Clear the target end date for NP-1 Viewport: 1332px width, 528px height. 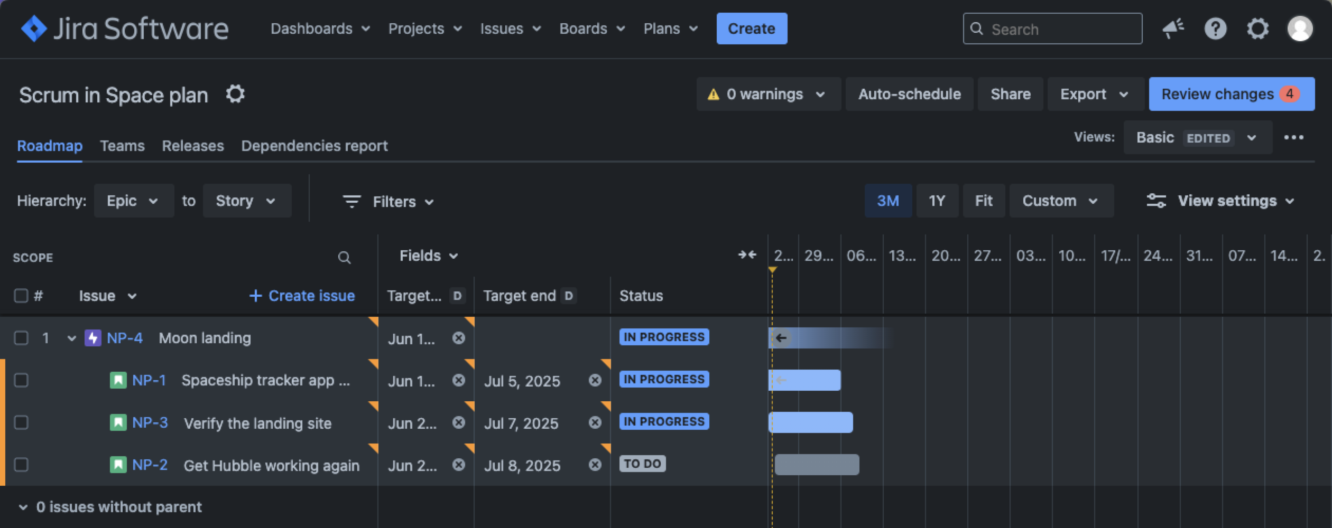click(595, 380)
